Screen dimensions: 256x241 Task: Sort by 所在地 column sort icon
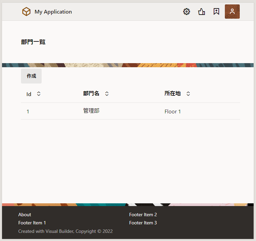click(x=188, y=94)
